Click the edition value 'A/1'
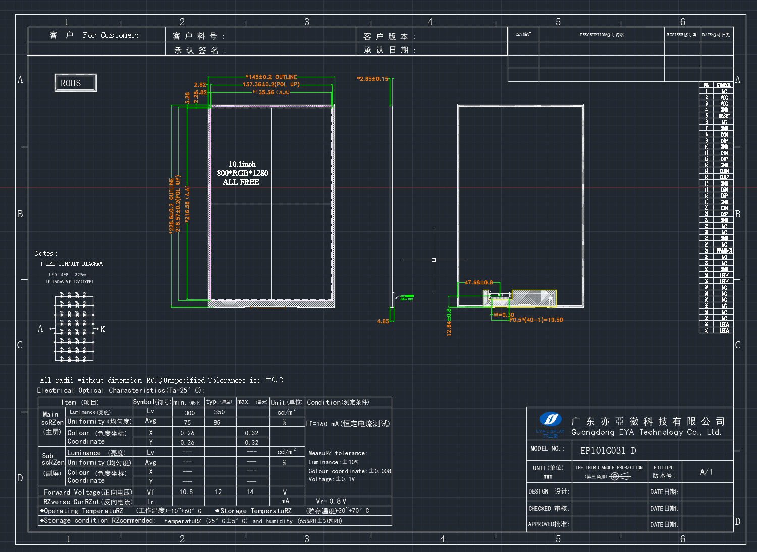The image size is (757, 552). pyautogui.click(x=707, y=472)
